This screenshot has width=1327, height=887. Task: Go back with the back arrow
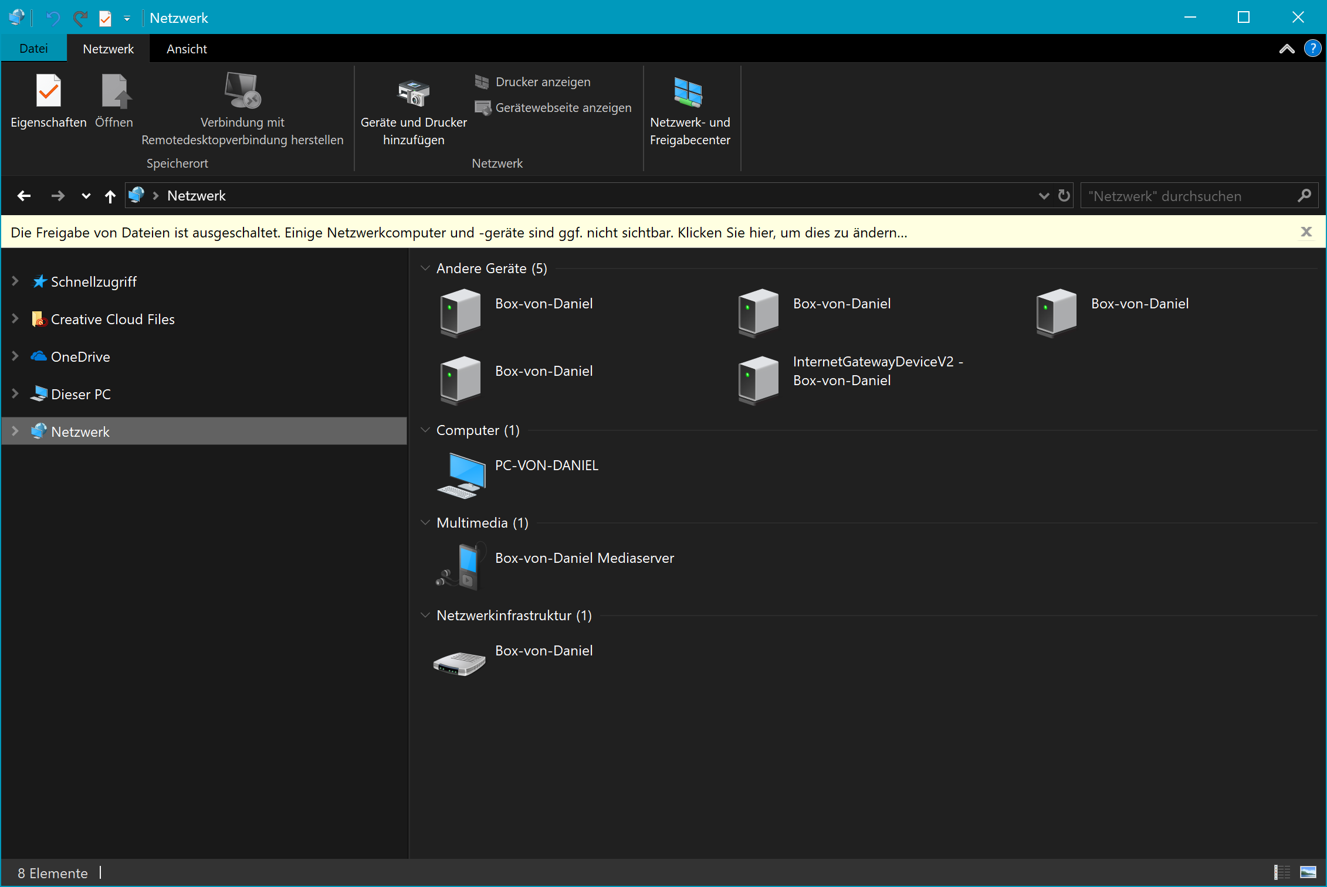(x=24, y=196)
